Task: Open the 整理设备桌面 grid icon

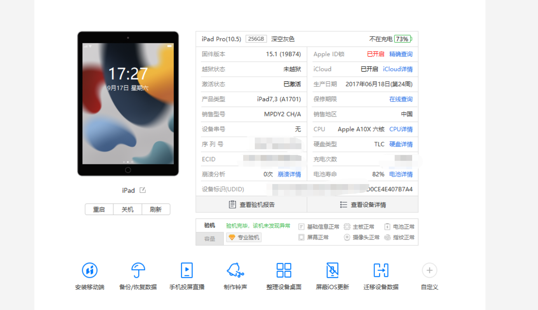Action: pyautogui.click(x=284, y=270)
